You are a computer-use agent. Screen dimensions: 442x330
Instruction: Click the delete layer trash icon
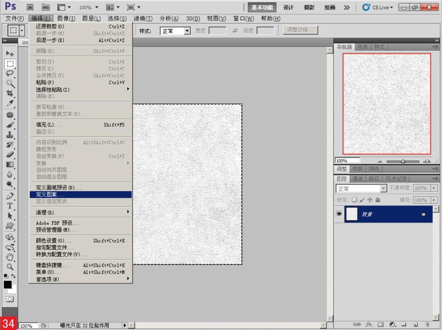(x=427, y=324)
